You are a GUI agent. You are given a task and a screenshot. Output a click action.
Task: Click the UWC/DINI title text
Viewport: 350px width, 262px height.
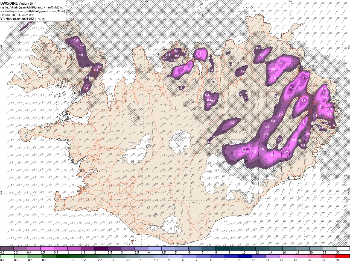click(8, 3)
